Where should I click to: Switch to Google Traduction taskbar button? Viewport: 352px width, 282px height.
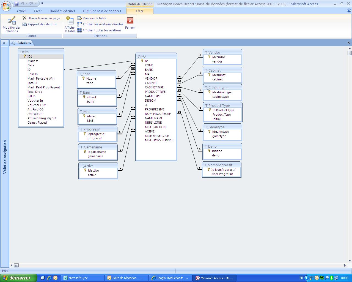[x=170, y=278]
